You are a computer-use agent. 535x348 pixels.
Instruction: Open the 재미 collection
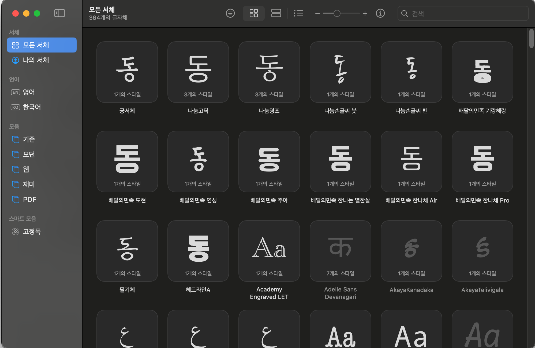[29, 184]
